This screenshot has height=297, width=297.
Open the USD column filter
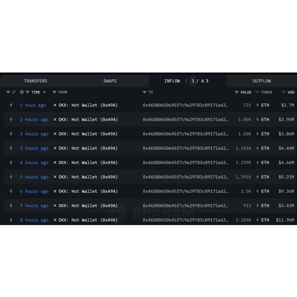(284, 92)
